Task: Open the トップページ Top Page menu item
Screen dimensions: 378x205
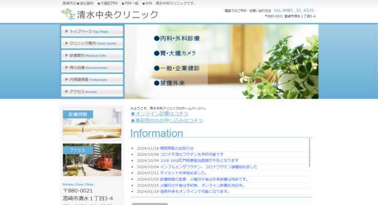Action: click(x=92, y=31)
